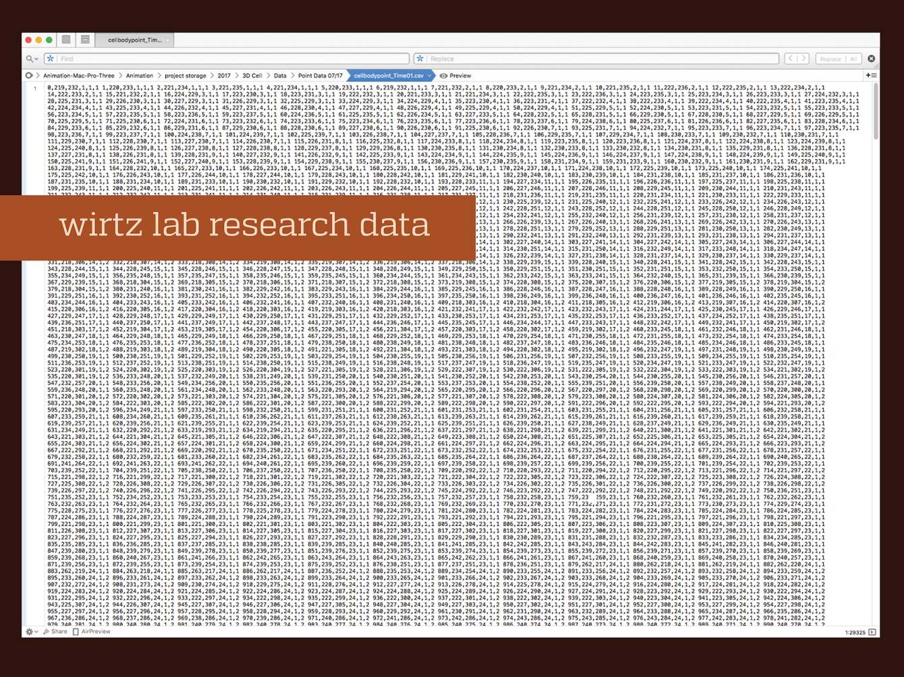The image size is (904, 677).
Task: Click inside the Find text field
Action: [x=229, y=59]
